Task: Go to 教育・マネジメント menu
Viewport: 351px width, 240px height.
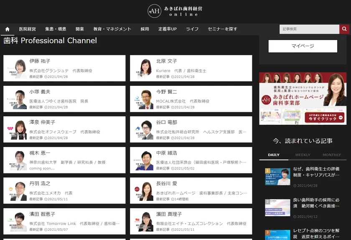Action: click(112, 29)
